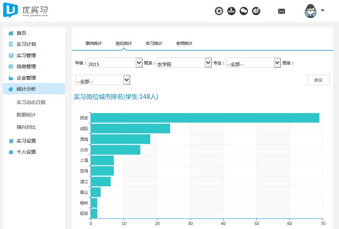Open the 院系 dropdown showing 农学院
Screen dimensions: 339x229
pos(184,63)
